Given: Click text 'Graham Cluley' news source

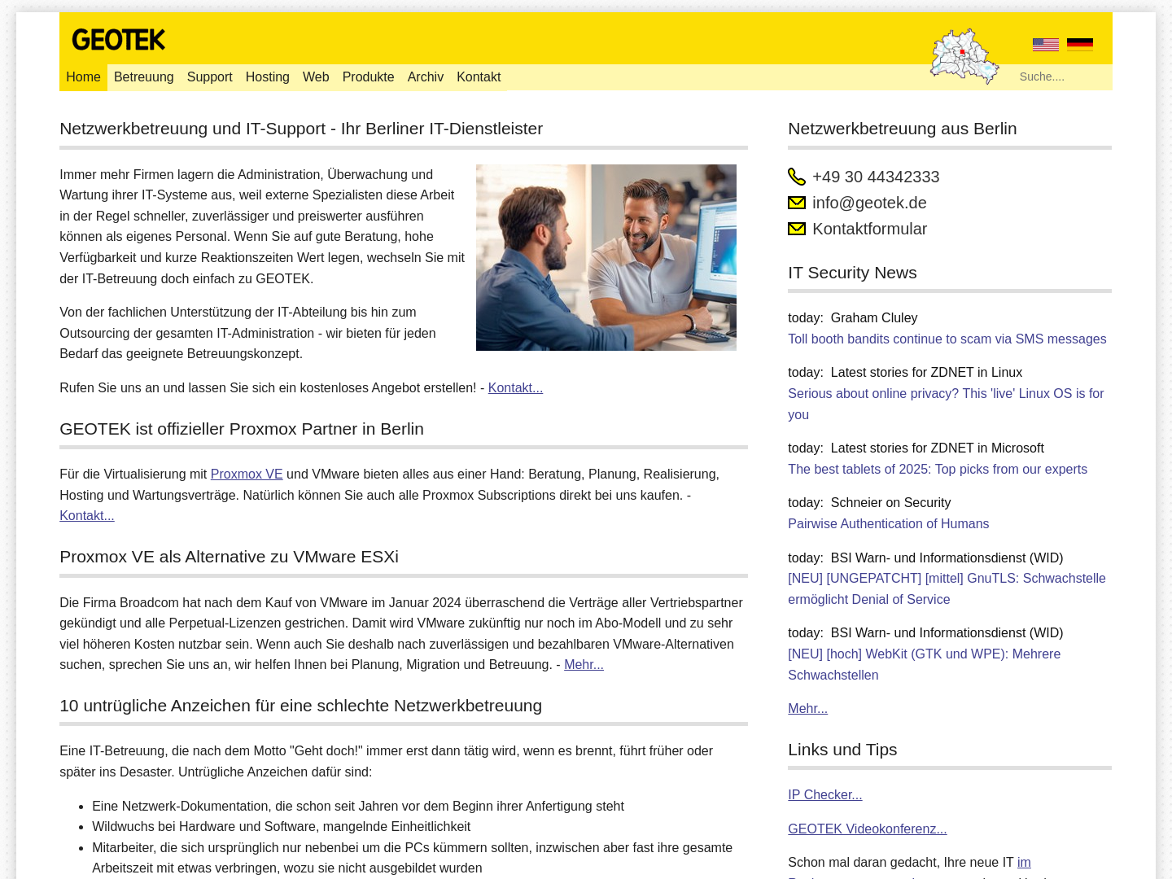Looking at the screenshot, I should click(873, 318).
